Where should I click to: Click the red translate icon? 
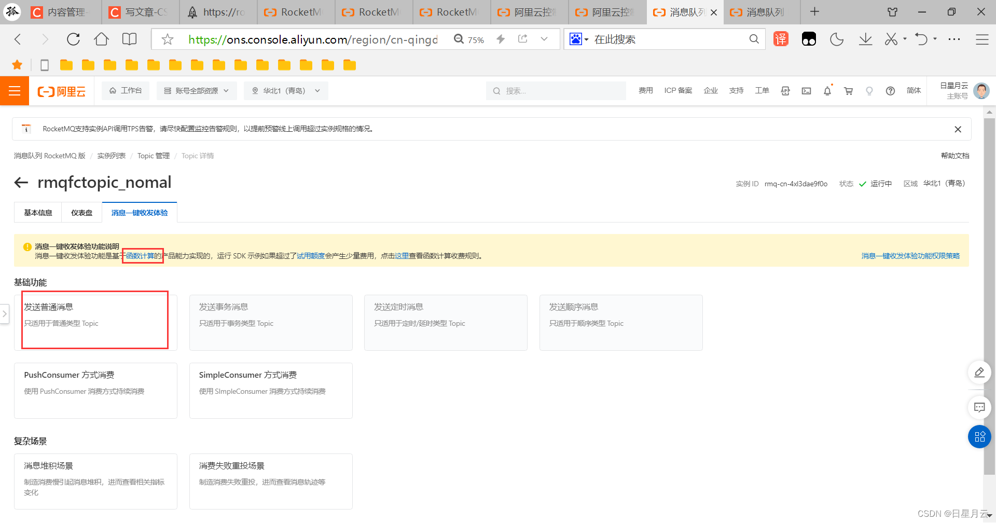pyautogui.click(x=781, y=39)
